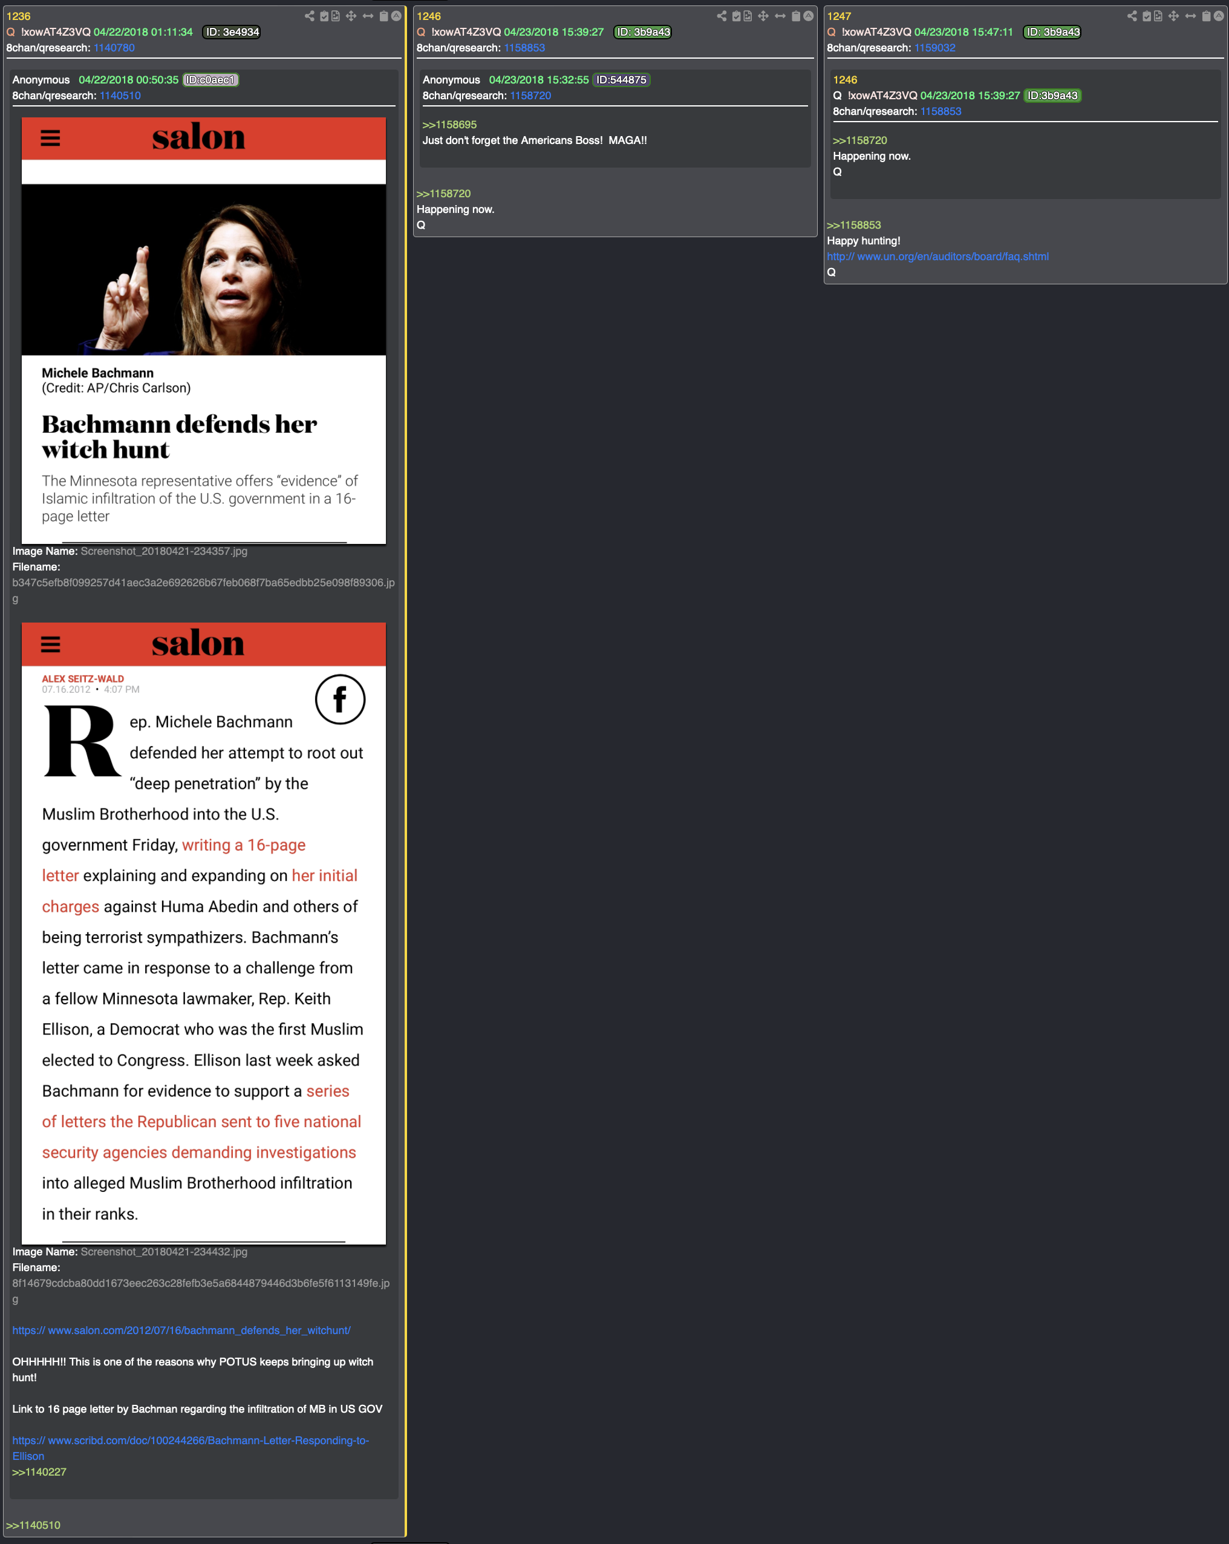The width and height of the screenshot is (1229, 1544).
Task: Click the four-way move icon on post 1247
Action: click(x=1173, y=16)
